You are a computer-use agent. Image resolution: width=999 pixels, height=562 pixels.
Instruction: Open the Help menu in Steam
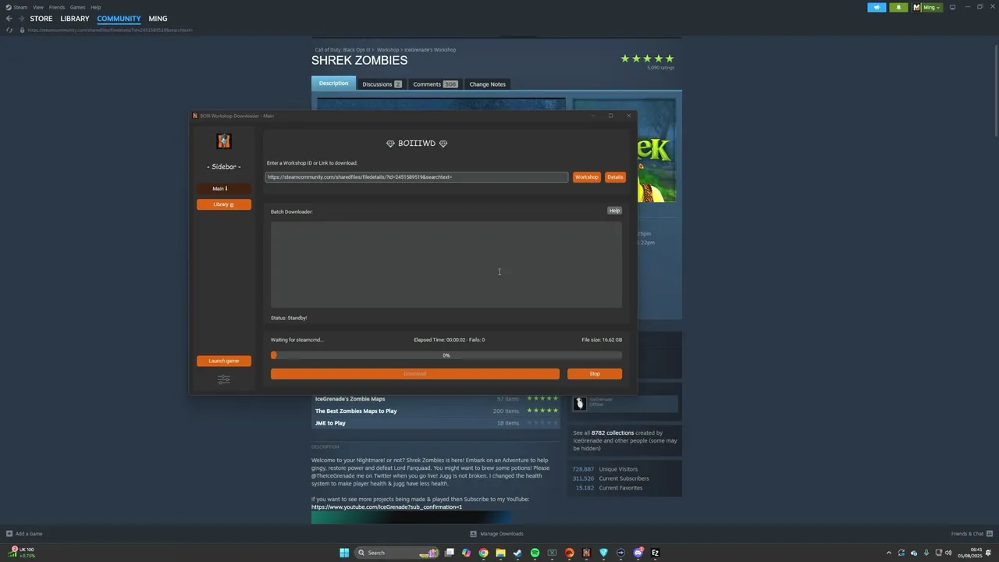[95, 7]
